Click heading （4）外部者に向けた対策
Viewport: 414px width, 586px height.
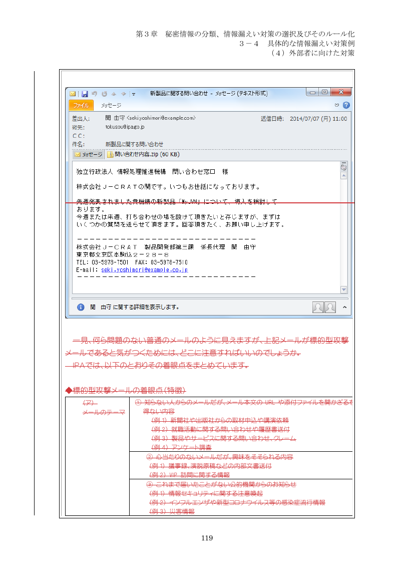[312, 53]
